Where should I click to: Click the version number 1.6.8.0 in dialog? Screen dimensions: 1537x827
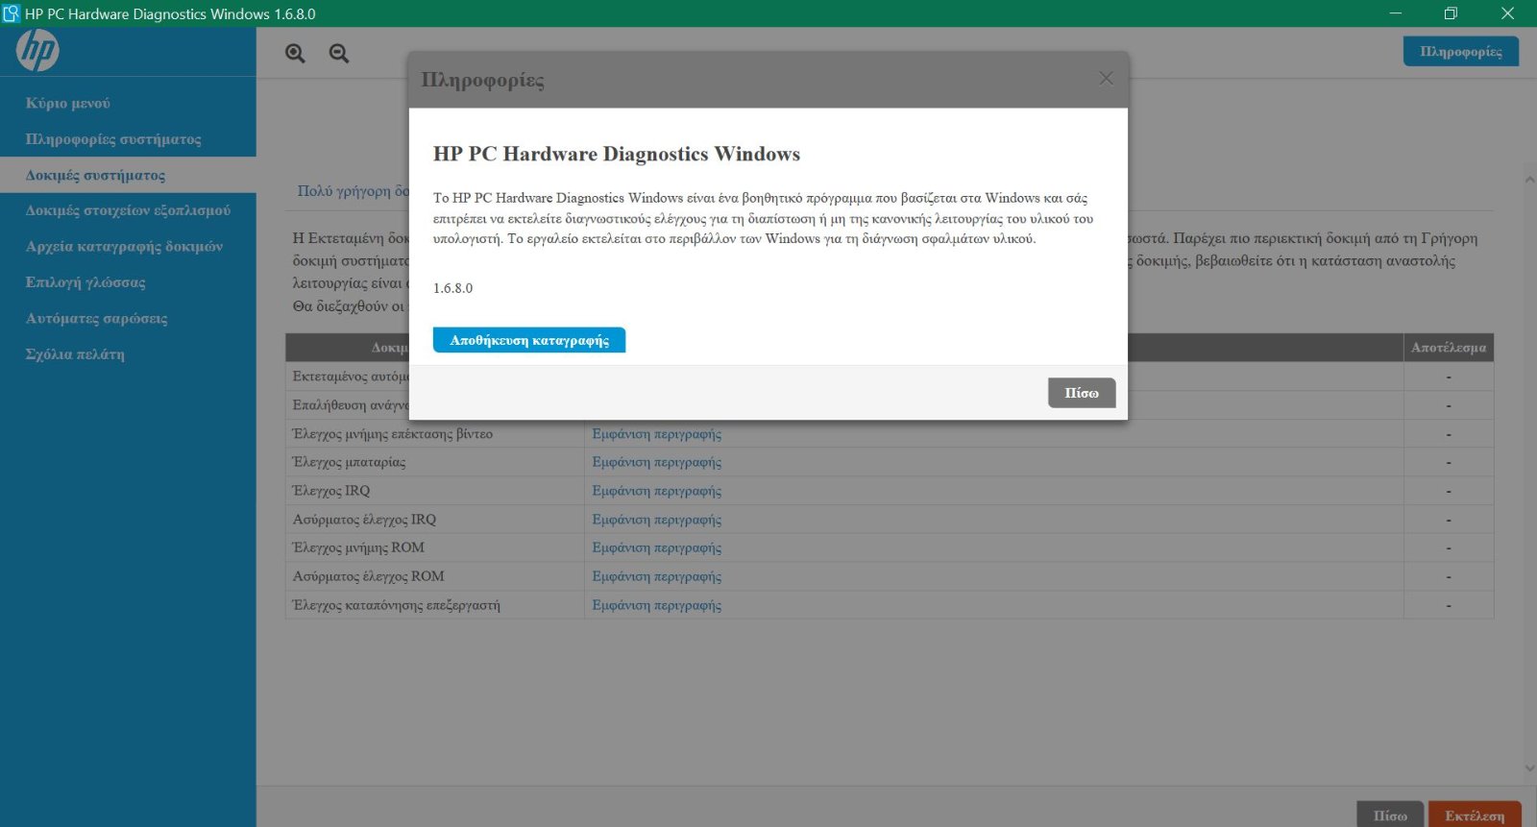[x=453, y=288]
